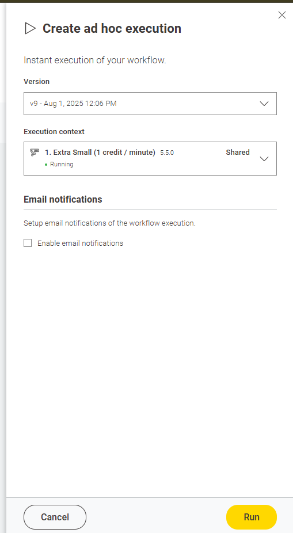Screen dimensions: 293x533
Task: Enable email notifications checkbox
Action: [x=28, y=243]
